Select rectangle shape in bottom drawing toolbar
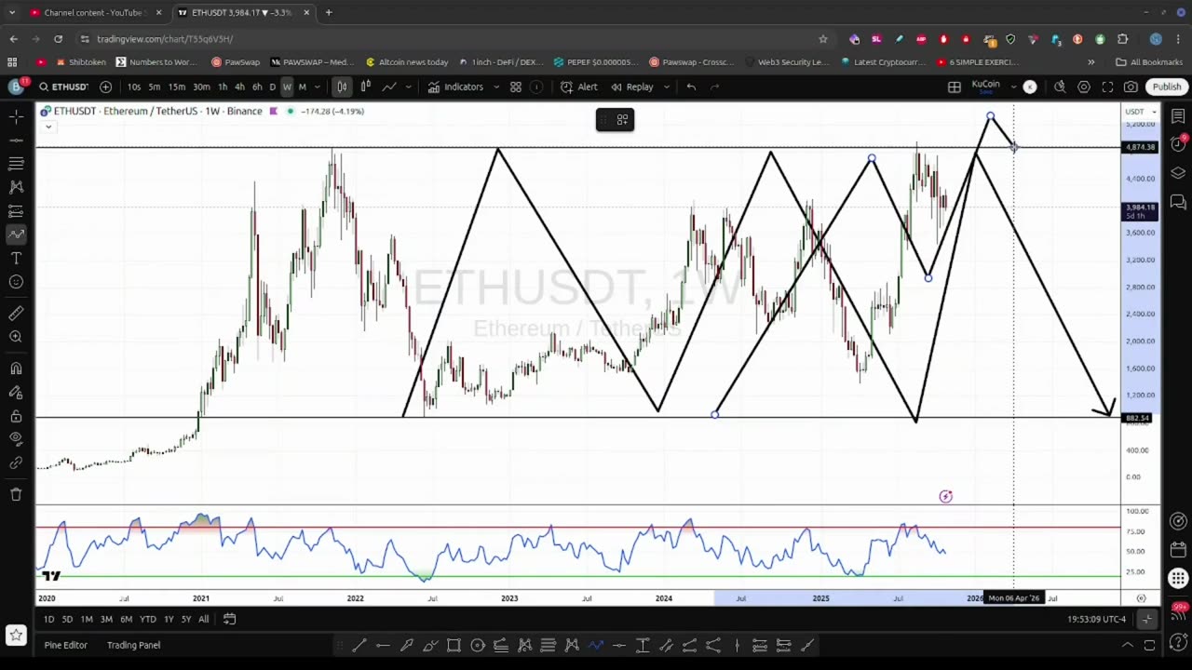1192x670 pixels. (454, 645)
